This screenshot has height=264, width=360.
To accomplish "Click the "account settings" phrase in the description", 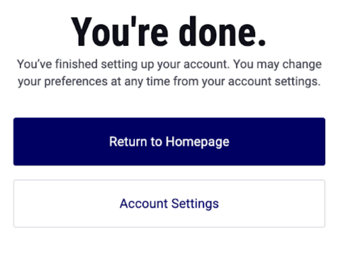I will coord(274,81).
